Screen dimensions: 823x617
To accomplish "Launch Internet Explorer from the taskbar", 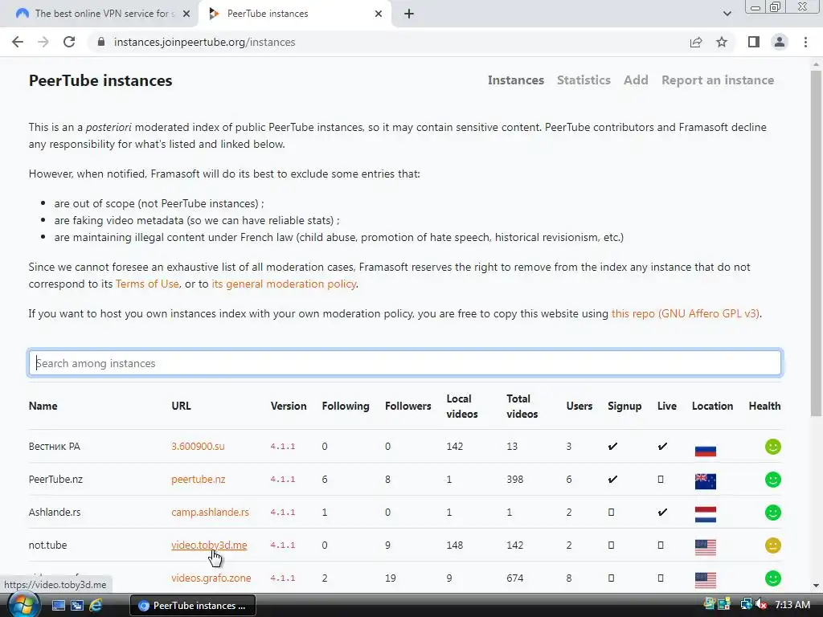I will pos(96,606).
